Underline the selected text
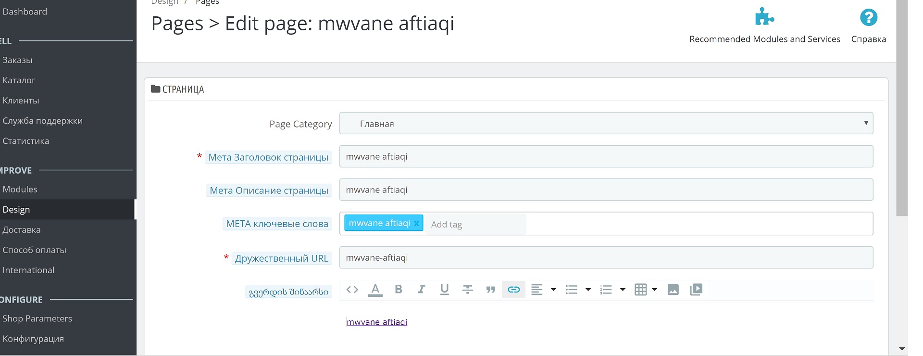 click(x=444, y=290)
